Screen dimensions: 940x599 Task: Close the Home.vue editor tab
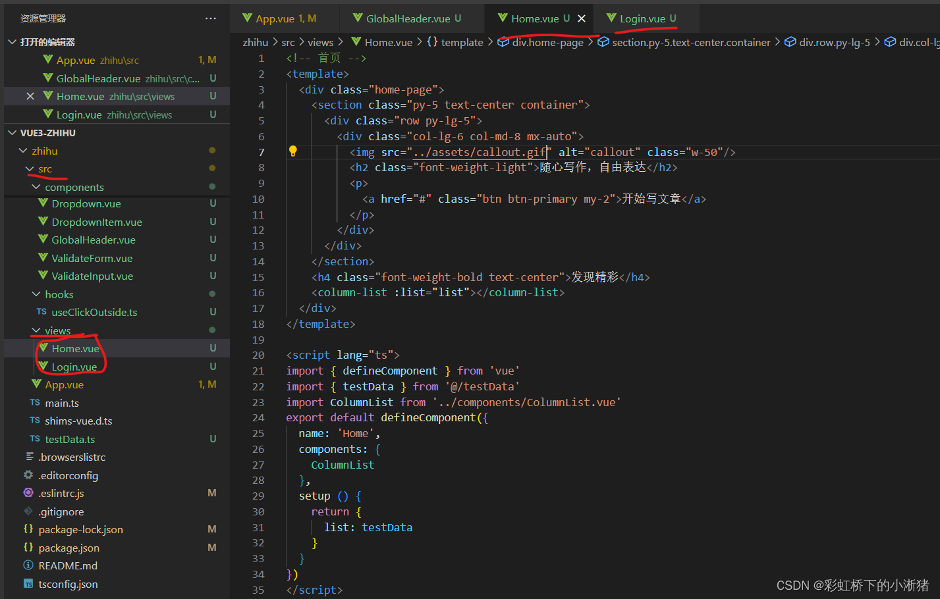582,18
